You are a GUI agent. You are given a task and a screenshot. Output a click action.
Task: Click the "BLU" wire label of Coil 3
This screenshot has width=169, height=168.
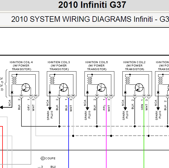point(66,108)
